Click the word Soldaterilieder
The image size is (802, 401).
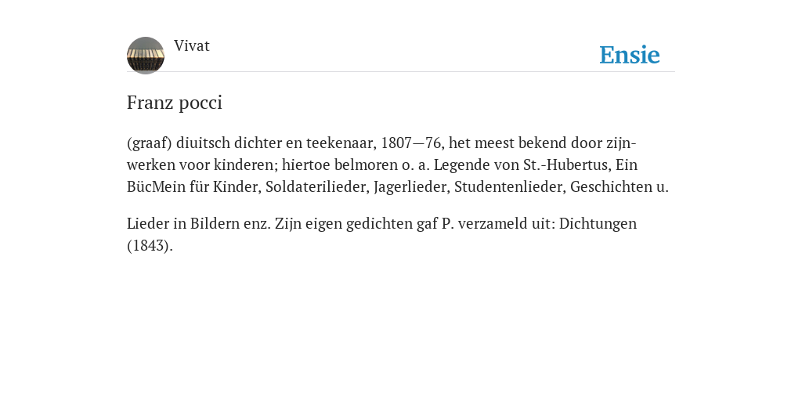coord(317,186)
